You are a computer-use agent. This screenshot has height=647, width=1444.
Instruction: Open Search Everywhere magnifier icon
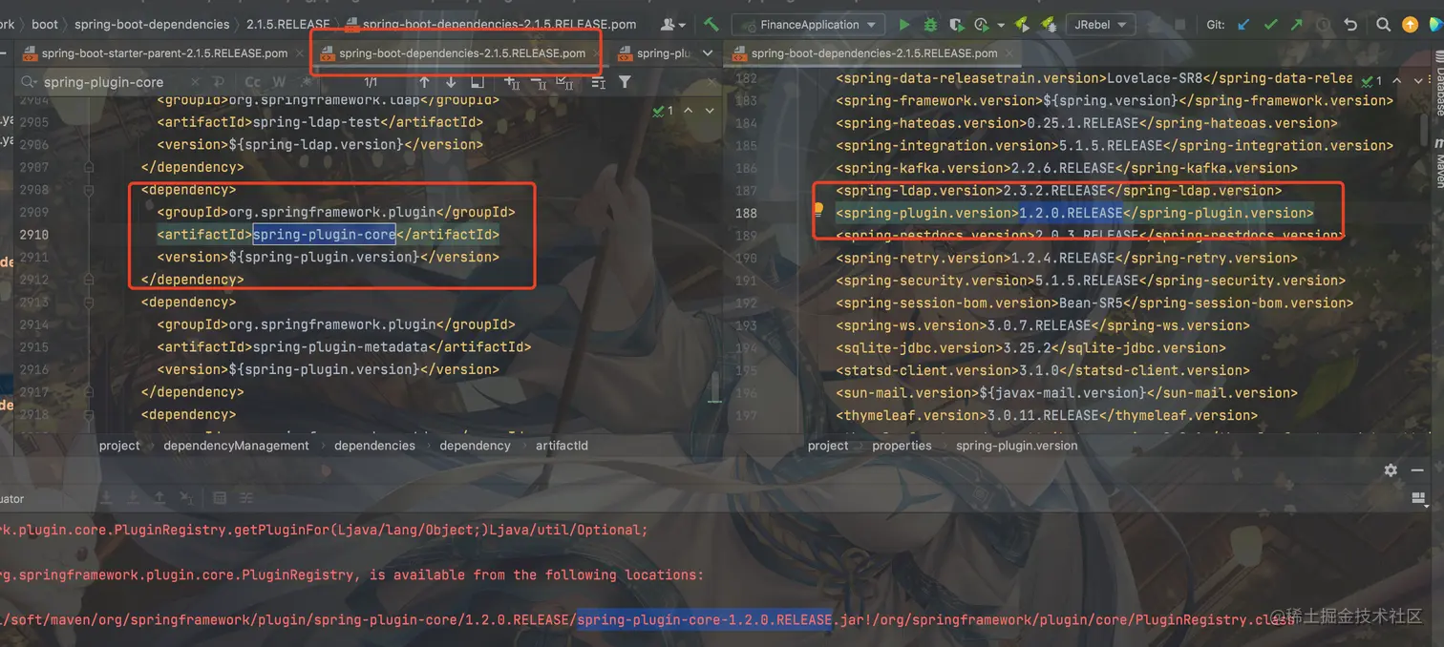click(x=1383, y=25)
